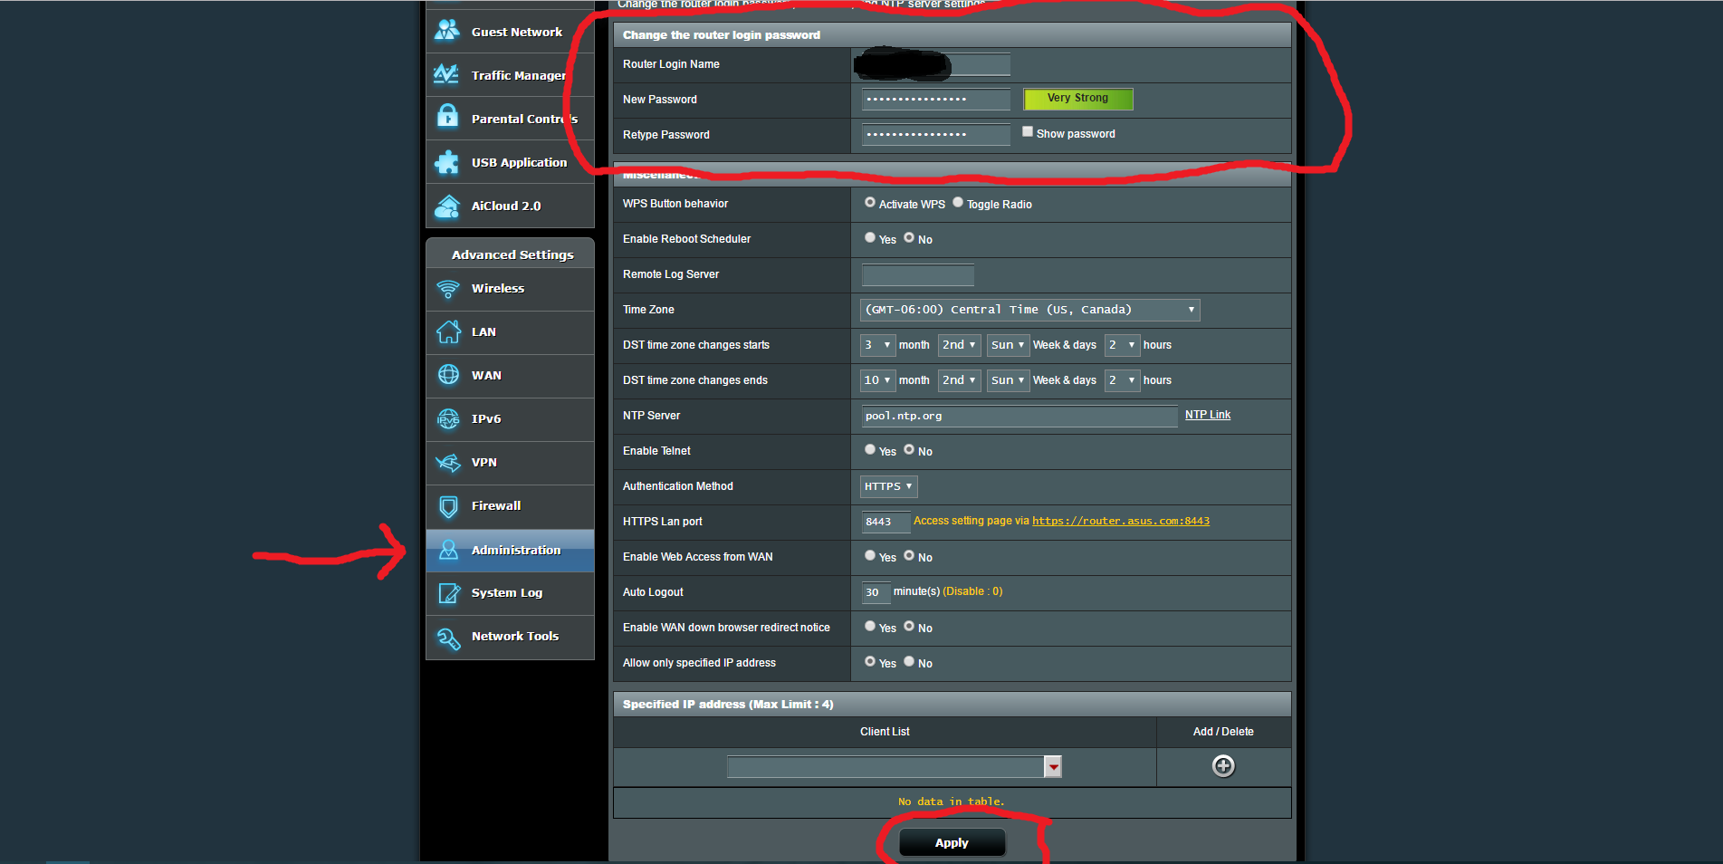
Task: Enable Telnet by selecting Yes
Action: tap(869, 449)
